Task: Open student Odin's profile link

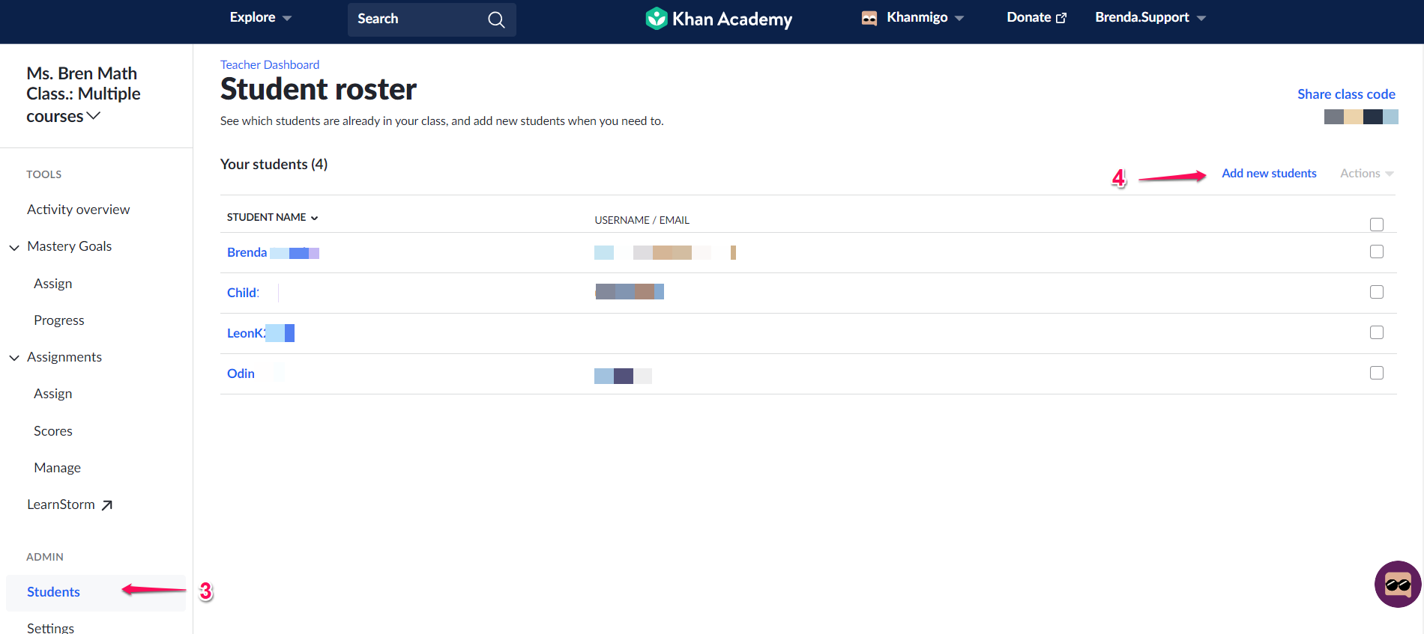Action: point(241,374)
